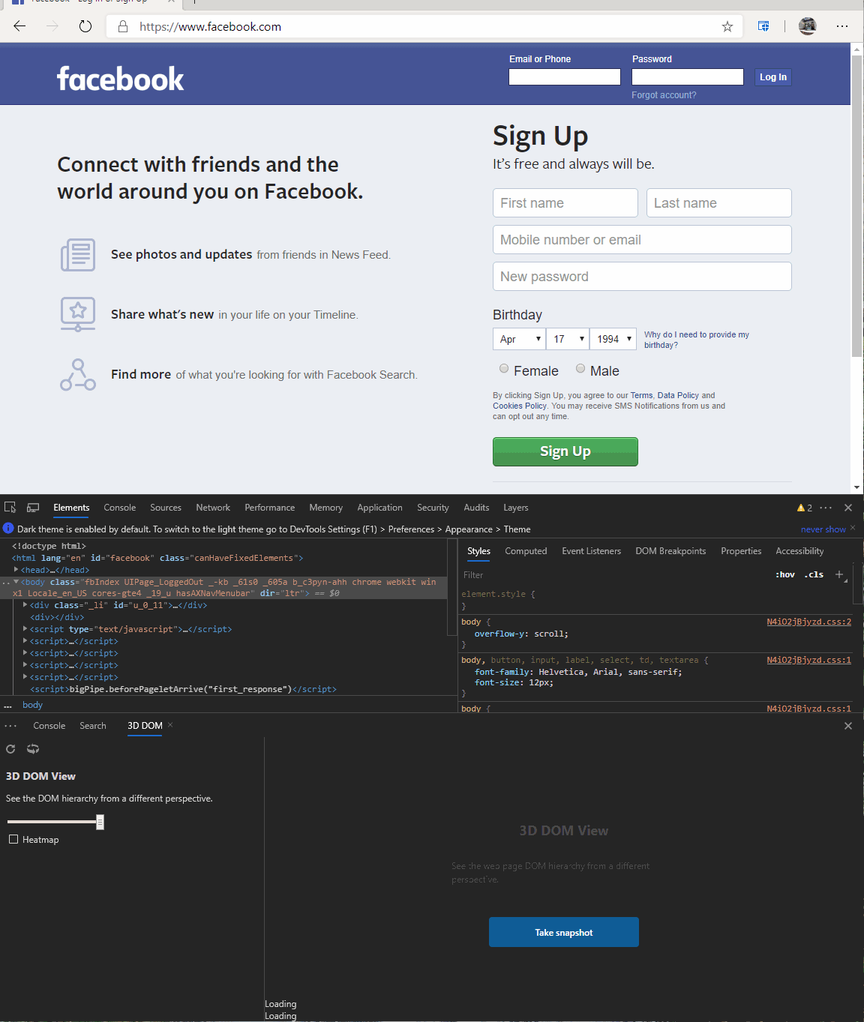864x1022 pixels.
Task: Click the inspect element picker icon
Action: click(10, 508)
